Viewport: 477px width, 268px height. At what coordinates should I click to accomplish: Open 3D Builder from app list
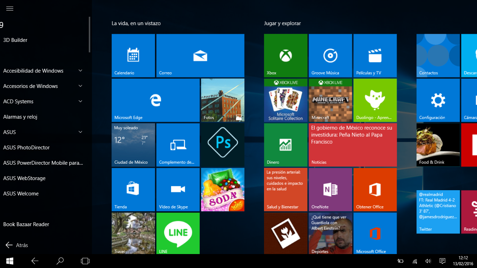click(x=15, y=40)
